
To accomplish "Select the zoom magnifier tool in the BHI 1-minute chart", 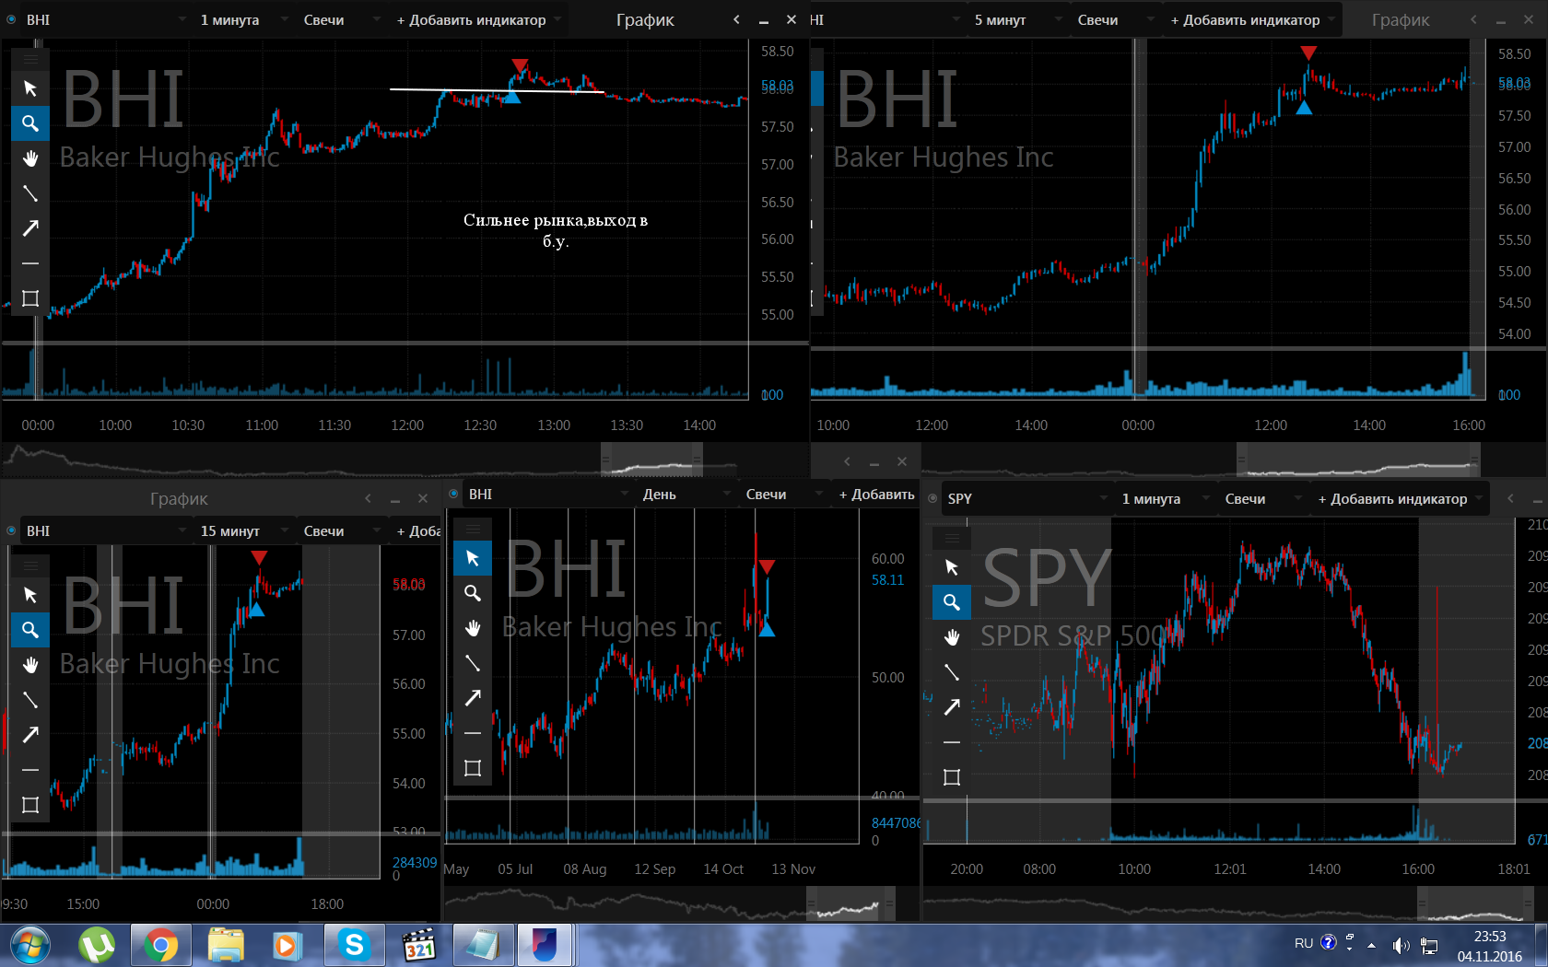I will point(30,123).
